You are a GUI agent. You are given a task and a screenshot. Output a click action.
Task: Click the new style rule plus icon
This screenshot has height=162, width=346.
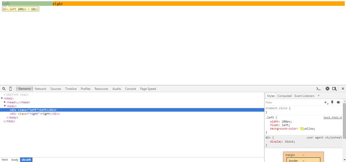326,102
